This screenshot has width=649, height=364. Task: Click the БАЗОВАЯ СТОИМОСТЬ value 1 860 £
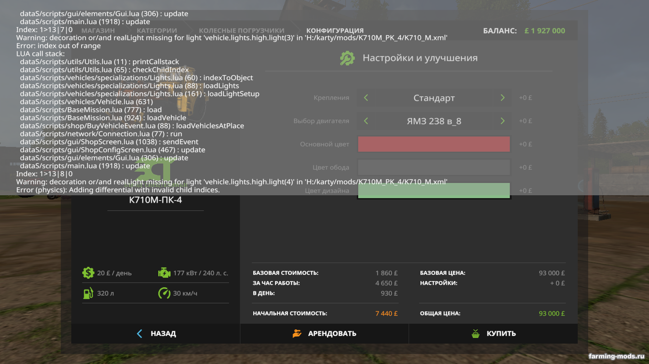pyautogui.click(x=386, y=273)
